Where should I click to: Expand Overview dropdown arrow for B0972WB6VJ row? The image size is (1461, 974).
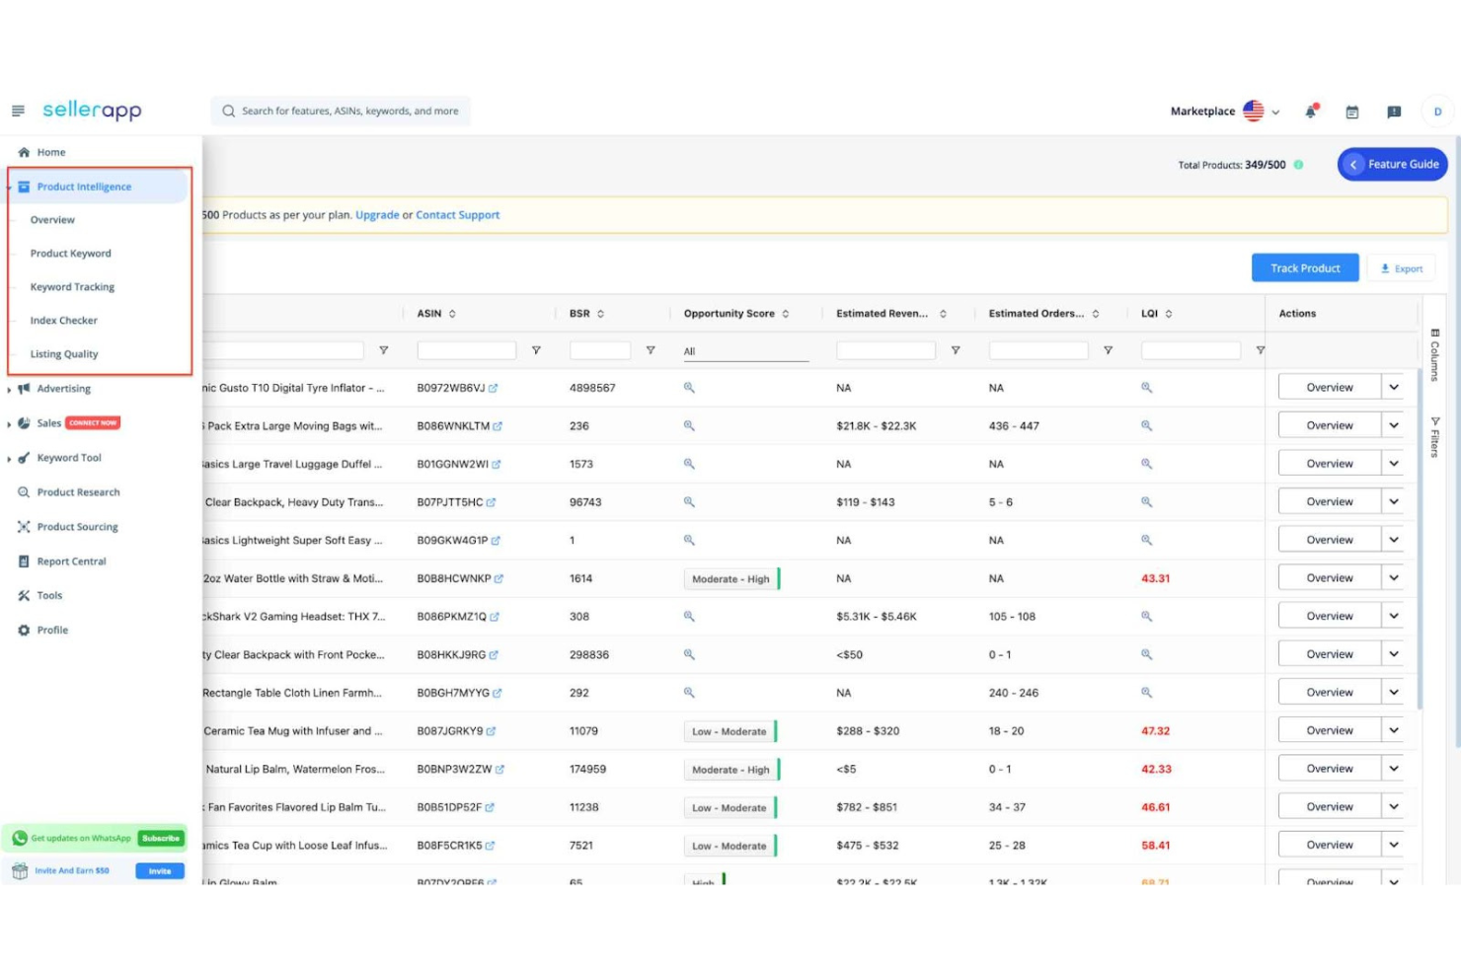[x=1393, y=387]
